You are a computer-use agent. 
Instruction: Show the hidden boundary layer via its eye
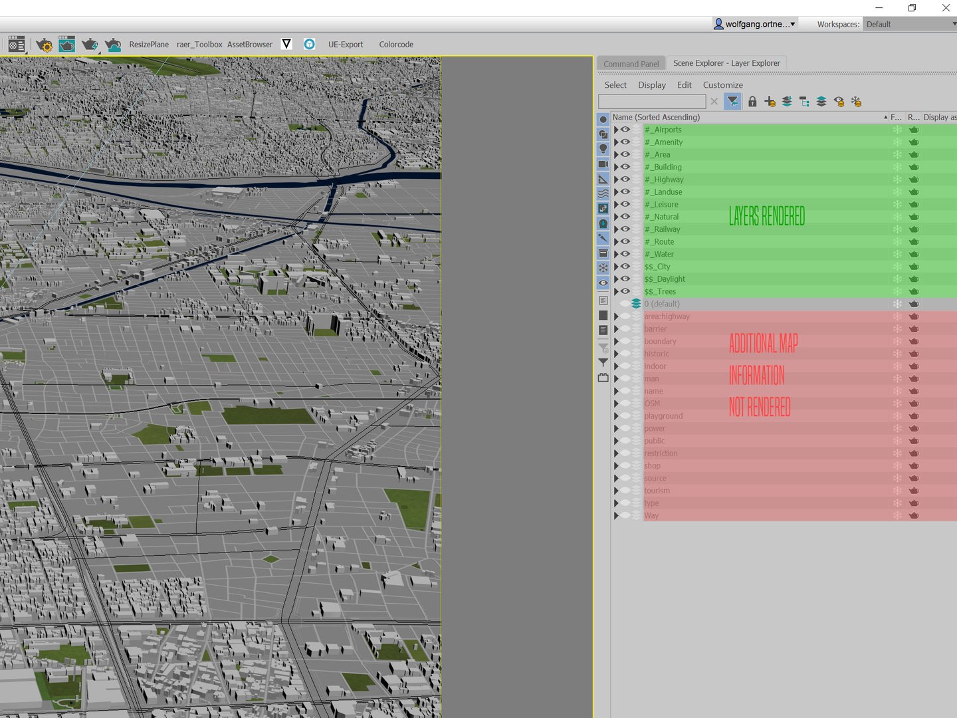pyautogui.click(x=625, y=341)
